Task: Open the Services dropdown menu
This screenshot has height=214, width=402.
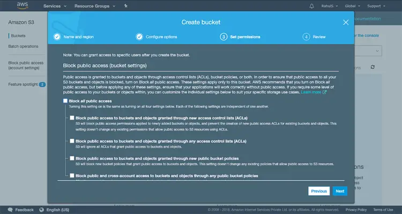Action: coord(55,6)
